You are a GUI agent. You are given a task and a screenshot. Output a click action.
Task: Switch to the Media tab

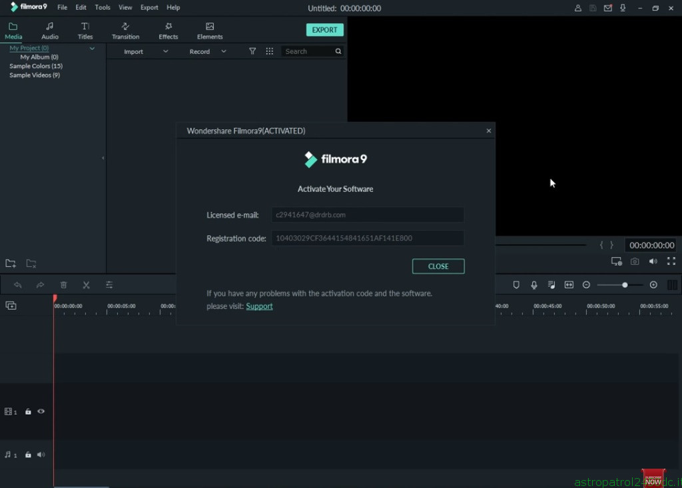point(13,31)
